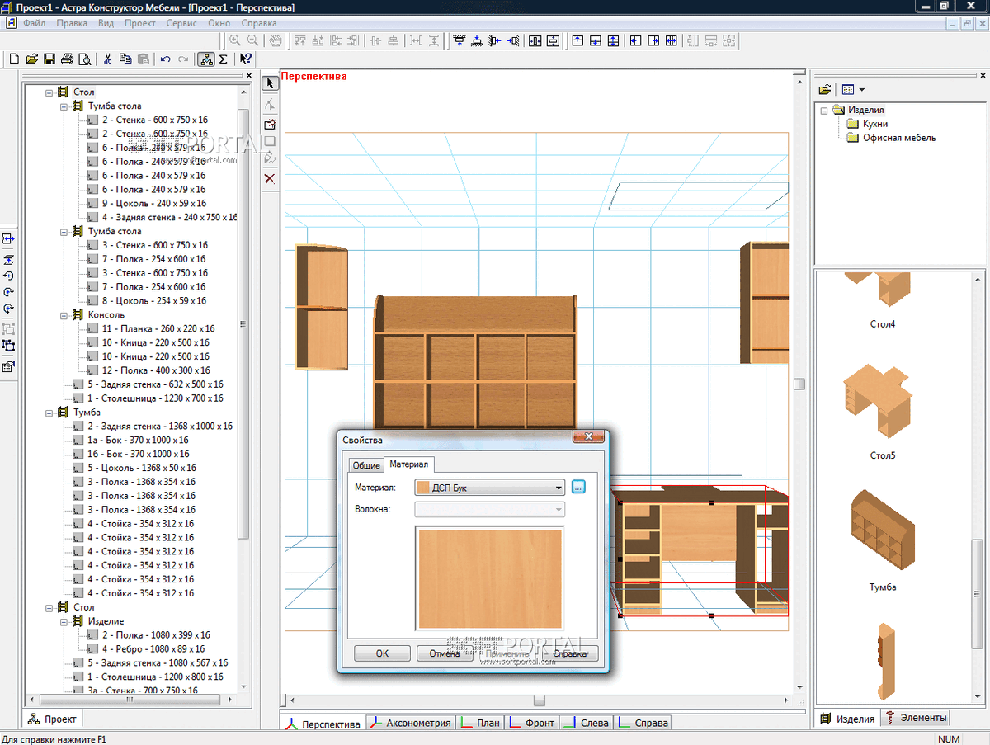
Task: Click the red X delete tool
Action: [270, 178]
